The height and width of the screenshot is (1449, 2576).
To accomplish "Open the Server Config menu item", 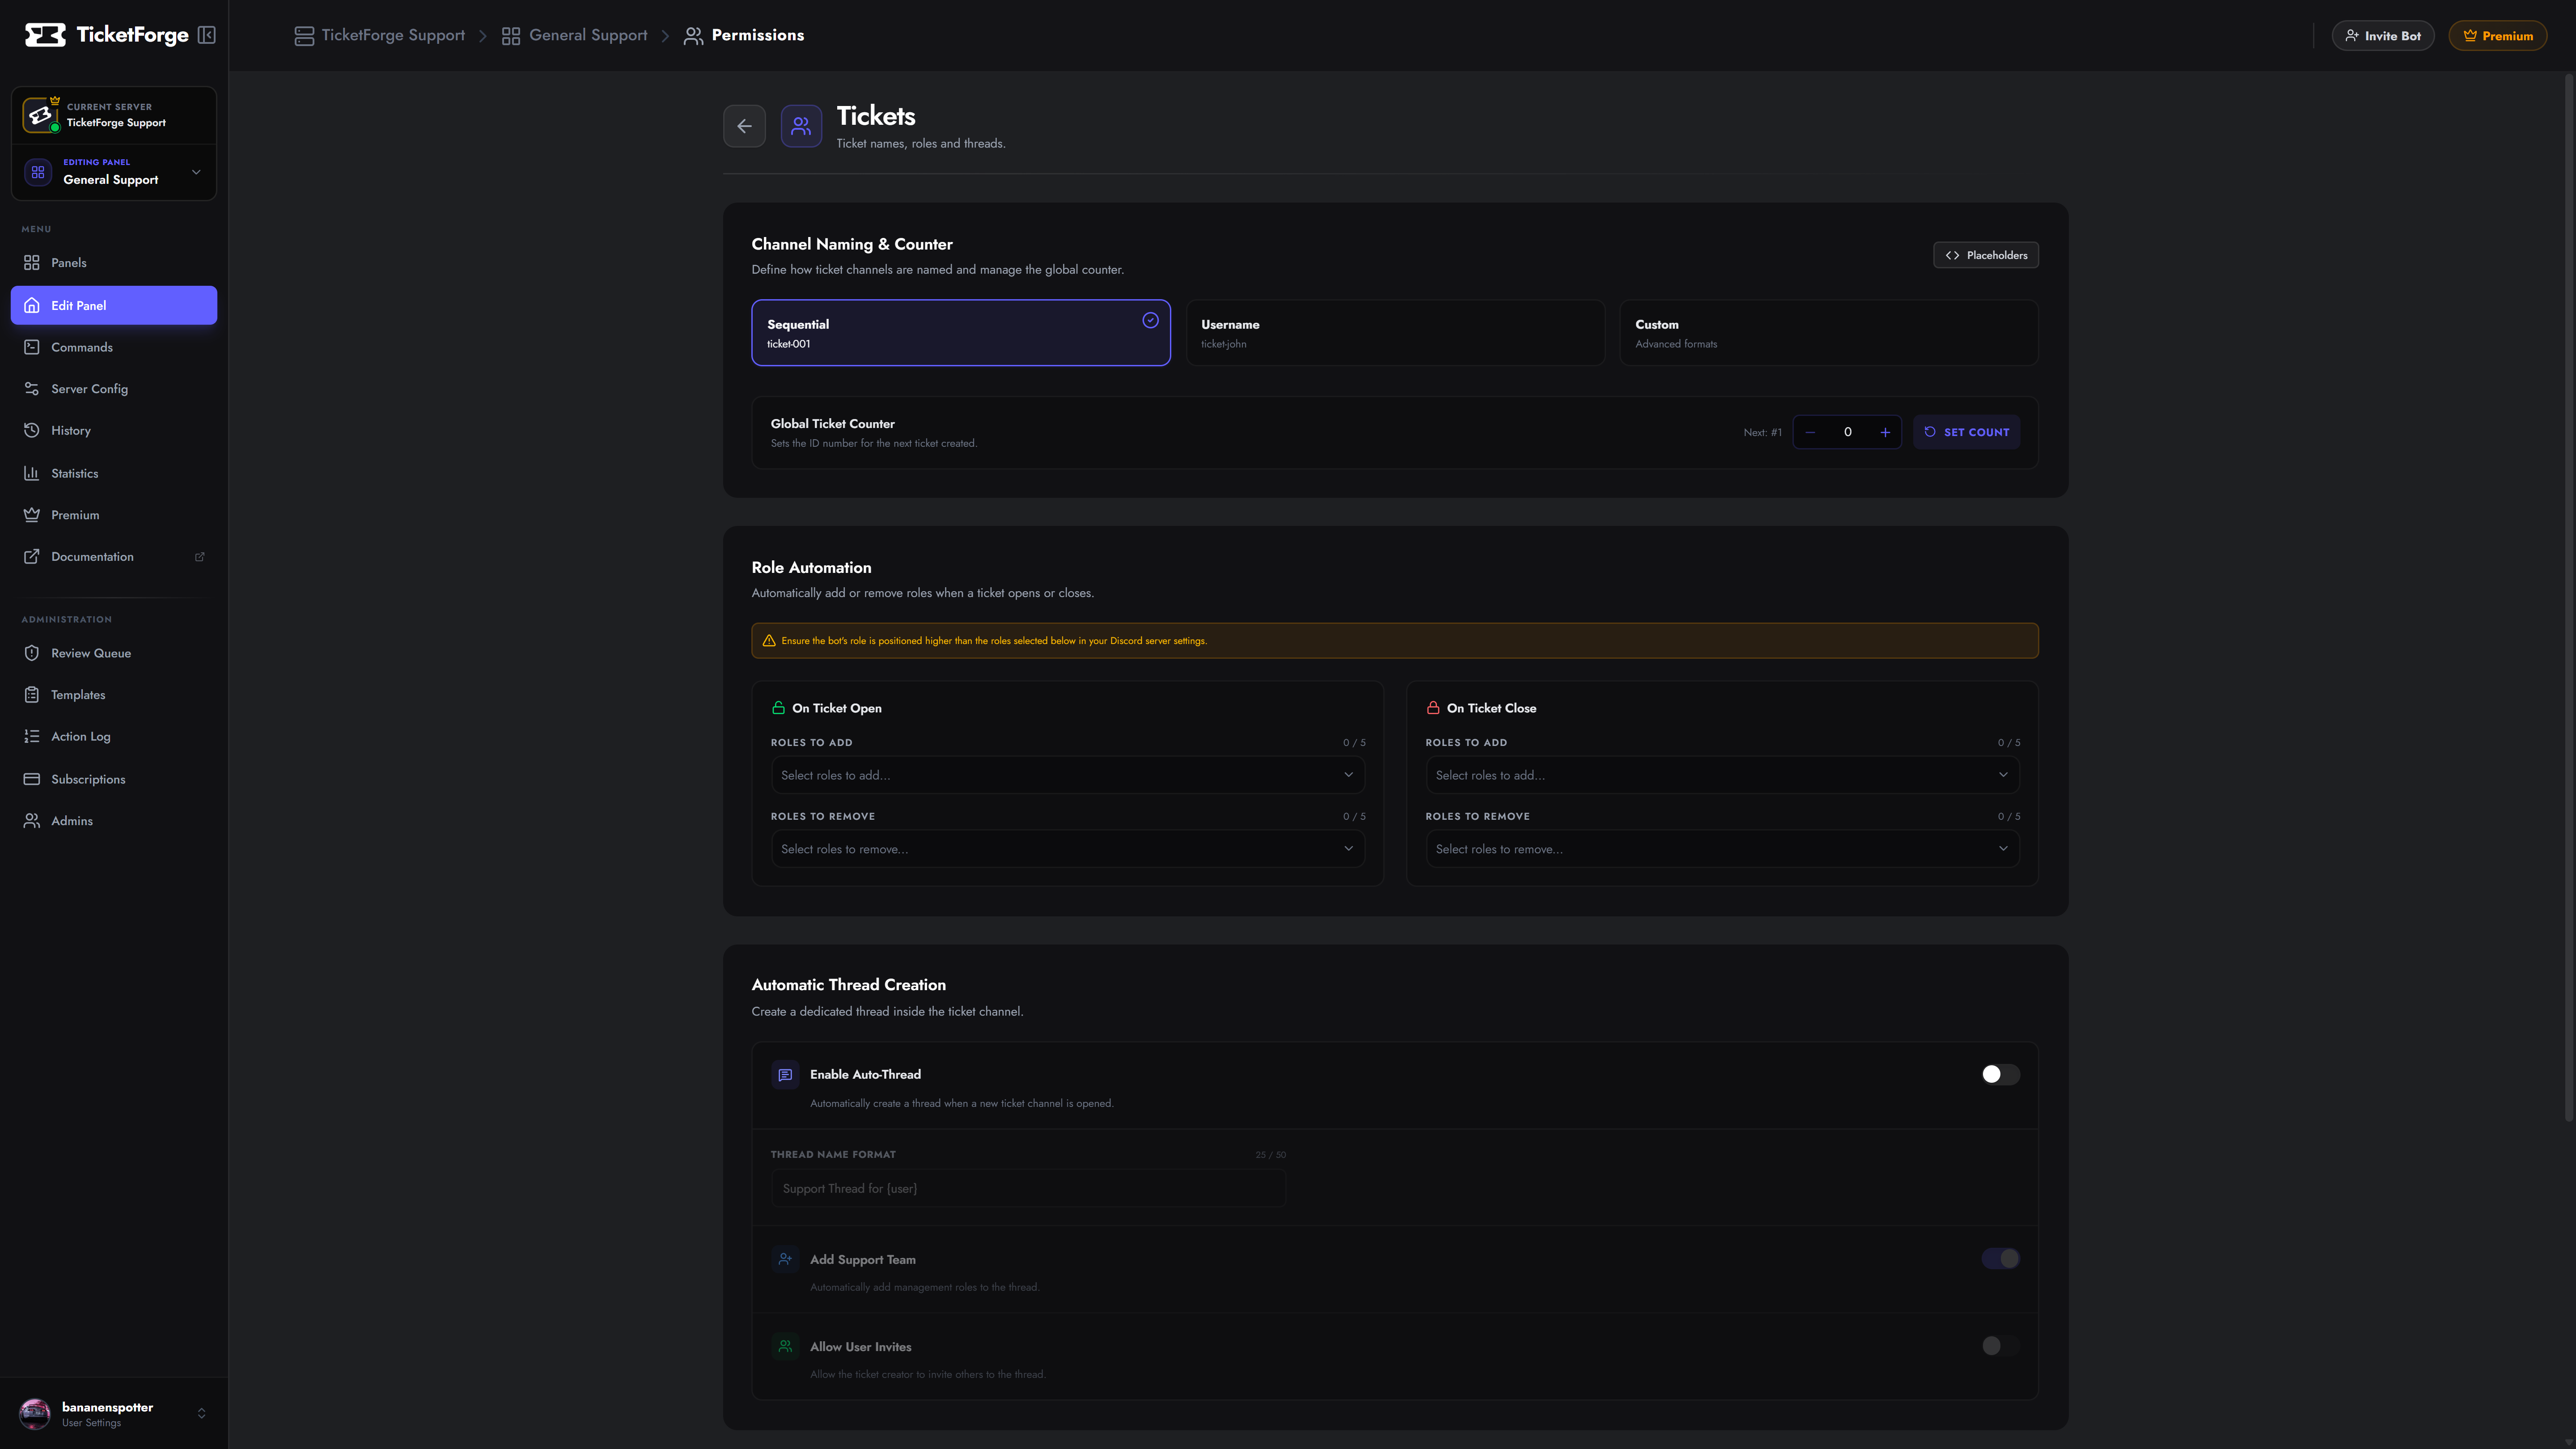I will tap(114, 389).
